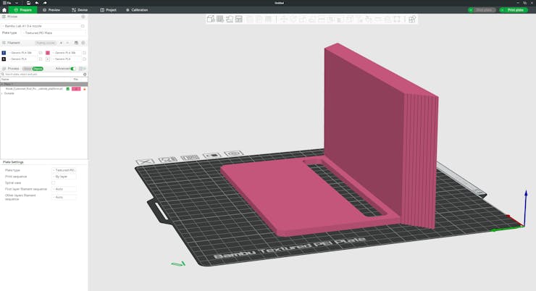Click the add filament plus icon
This screenshot has width=536, height=291.
click(x=61, y=43)
